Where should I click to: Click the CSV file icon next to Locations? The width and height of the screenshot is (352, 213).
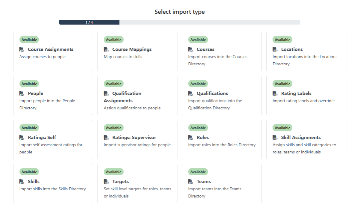275,49
